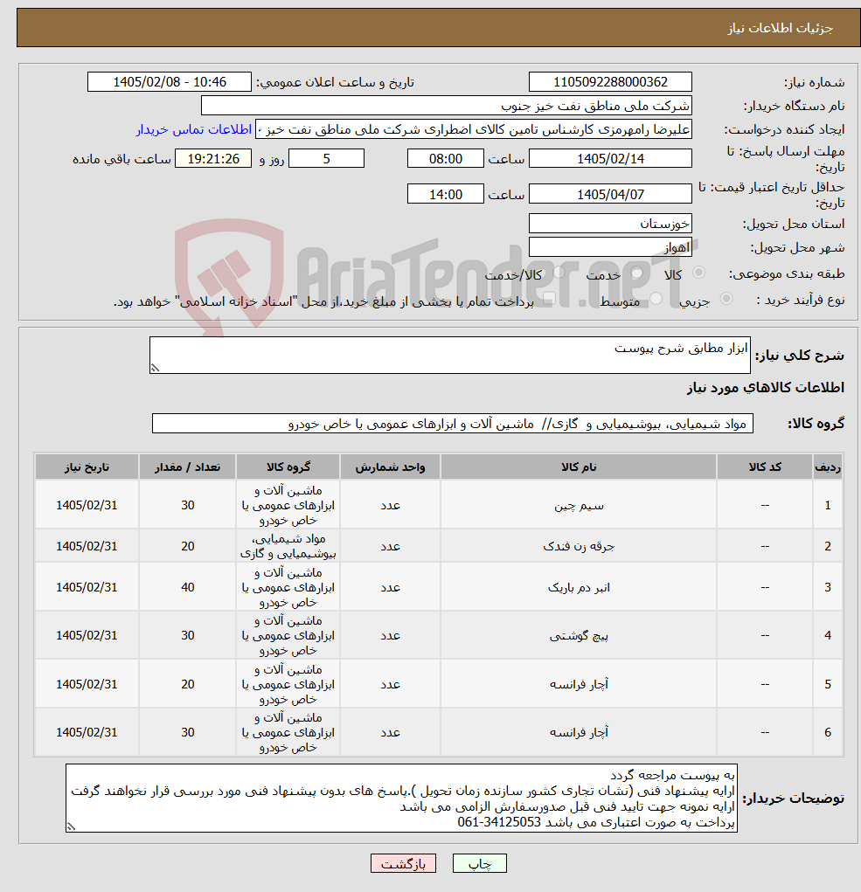Click the اطلاعات کالاهای مورد نیاز heading
The image size is (861, 892).
[766, 387]
